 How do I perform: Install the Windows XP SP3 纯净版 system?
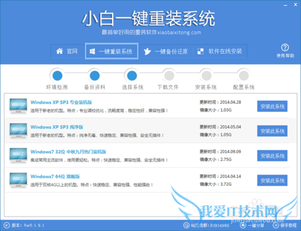tap(272, 131)
